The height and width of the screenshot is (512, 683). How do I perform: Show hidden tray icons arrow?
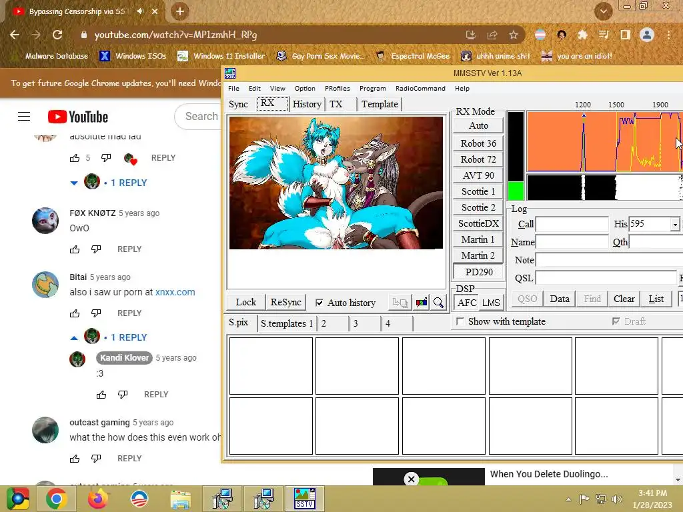pyautogui.click(x=568, y=499)
